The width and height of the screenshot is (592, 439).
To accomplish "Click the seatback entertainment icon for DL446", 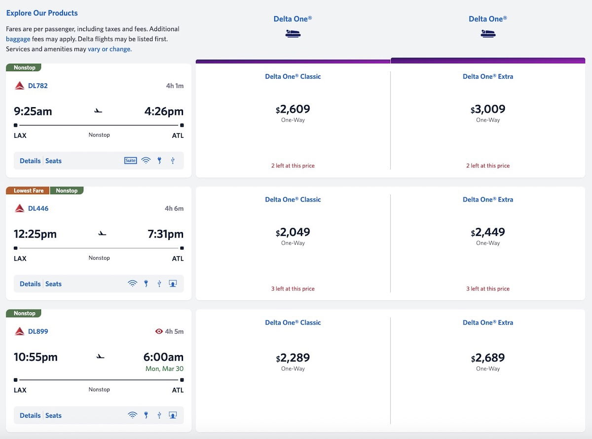I will pos(173,283).
